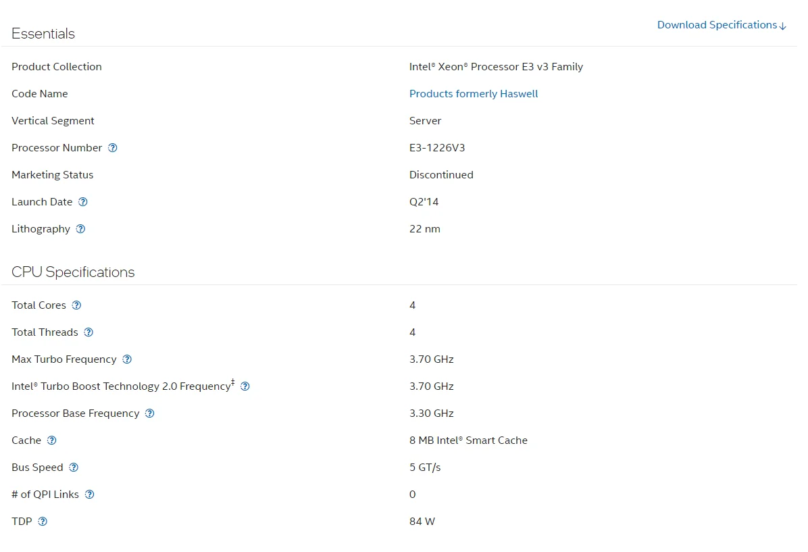This screenshot has height=552, width=808.
Task: Open Products formerly Haswell link
Action: tap(474, 94)
